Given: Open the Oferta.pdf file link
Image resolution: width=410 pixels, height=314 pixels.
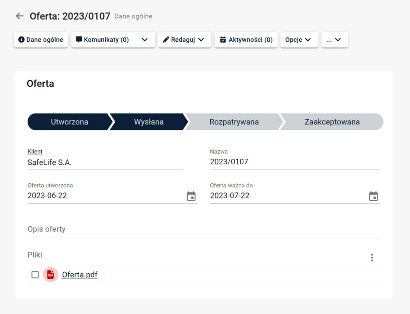Looking at the screenshot, I should coord(80,275).
